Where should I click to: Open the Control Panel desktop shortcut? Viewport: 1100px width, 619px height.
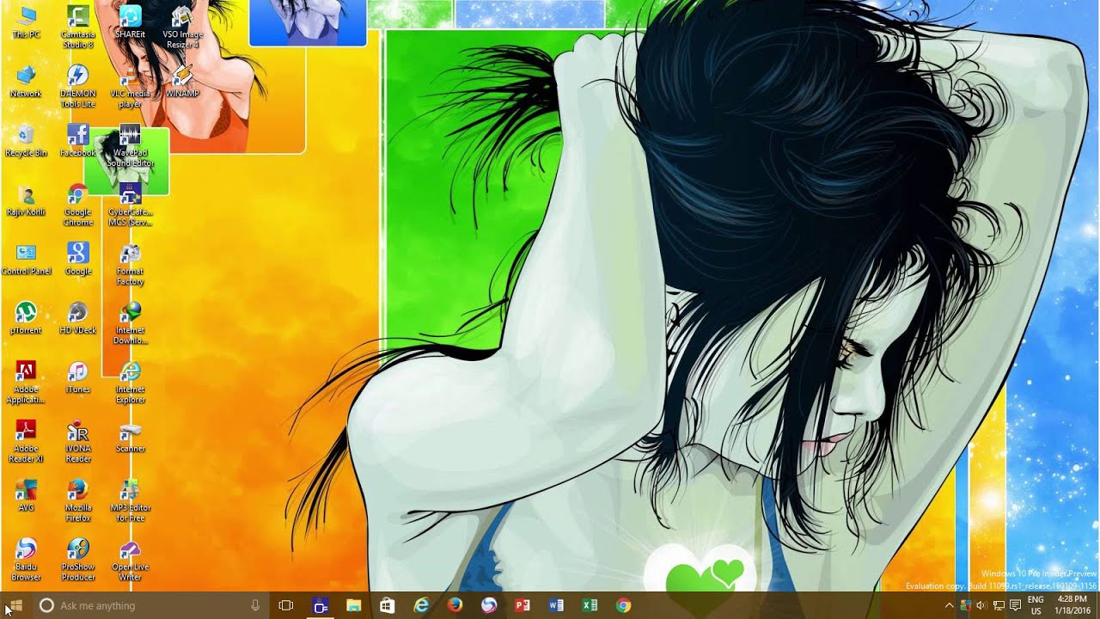click(26, 259)
